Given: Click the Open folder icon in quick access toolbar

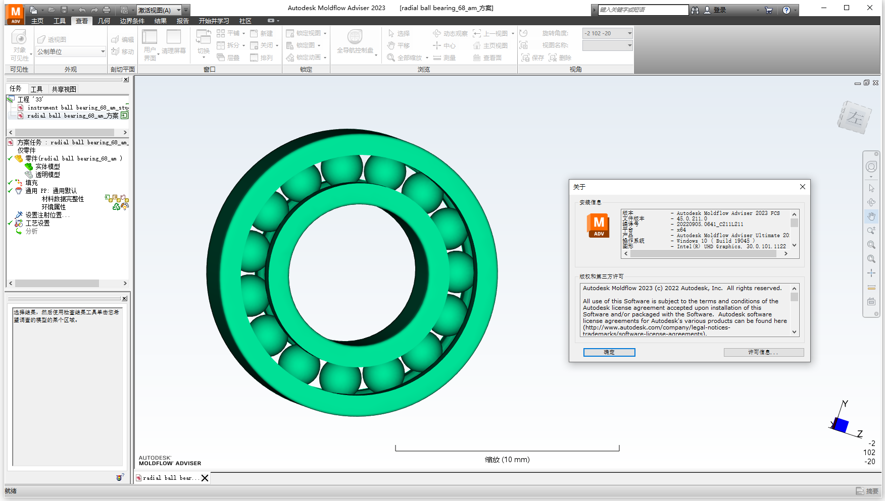Looking at the screenshot, I should pyautogui.click(x=52, y=10).
